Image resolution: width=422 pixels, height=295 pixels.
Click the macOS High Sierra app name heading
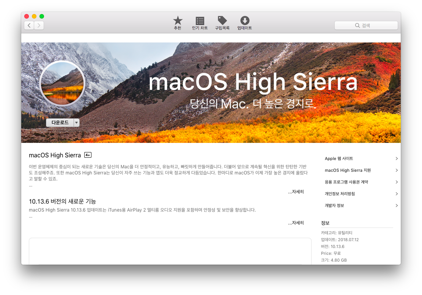pyautogui.click(x=55, y=155)
